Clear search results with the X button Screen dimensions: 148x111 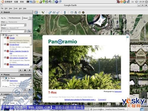(x=30, y=70)
